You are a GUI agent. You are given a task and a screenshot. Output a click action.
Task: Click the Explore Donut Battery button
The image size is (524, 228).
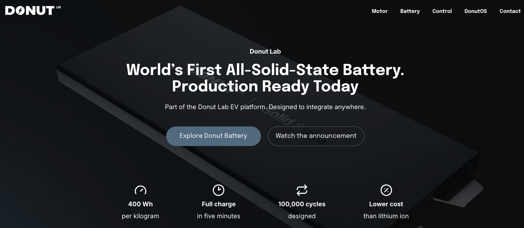click(x=214, y=136)
